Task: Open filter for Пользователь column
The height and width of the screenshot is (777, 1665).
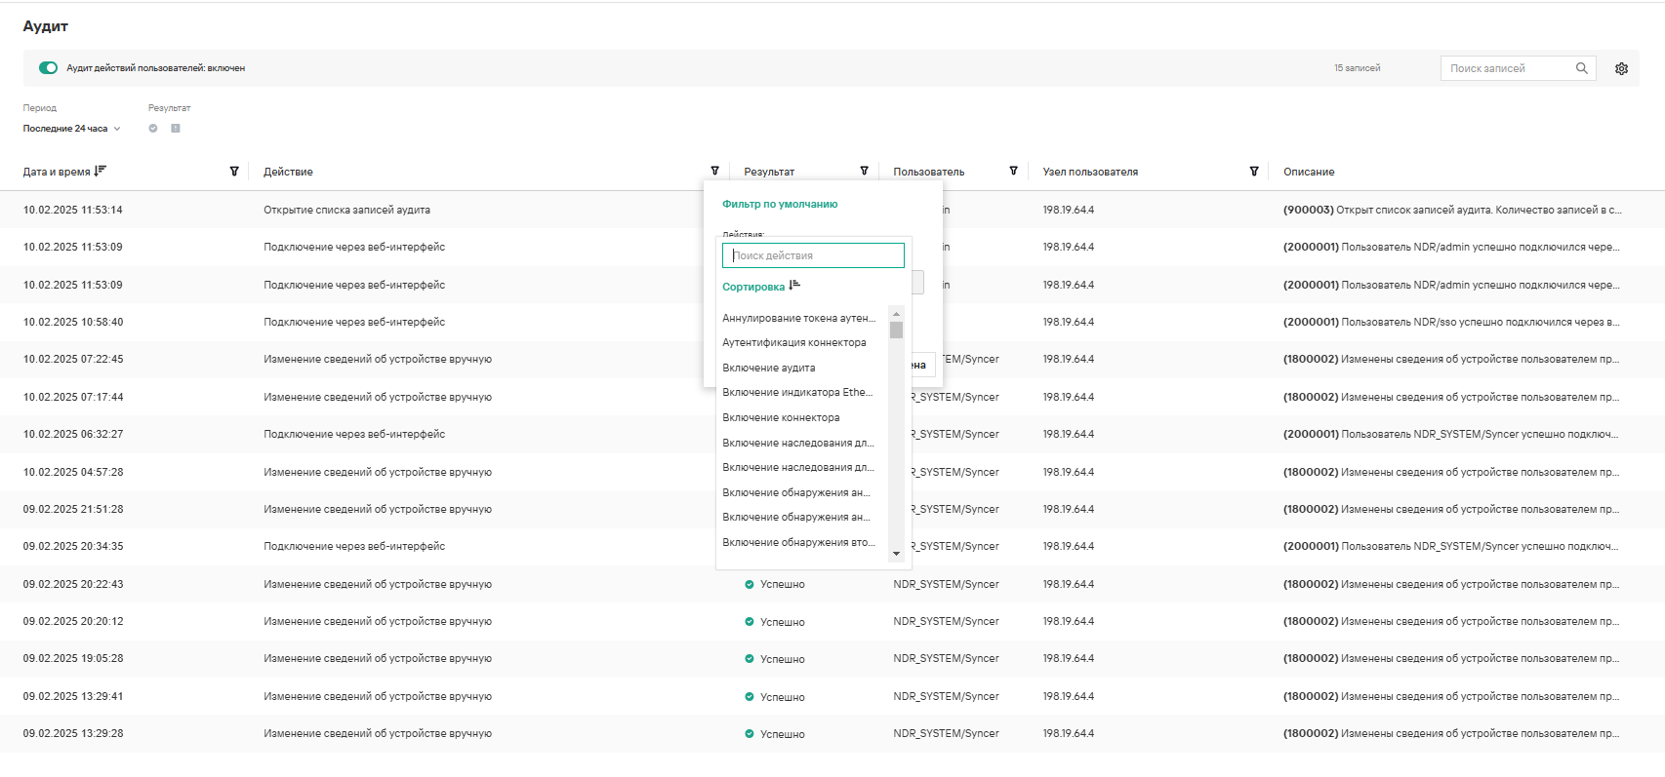Action: point(1014,172)
